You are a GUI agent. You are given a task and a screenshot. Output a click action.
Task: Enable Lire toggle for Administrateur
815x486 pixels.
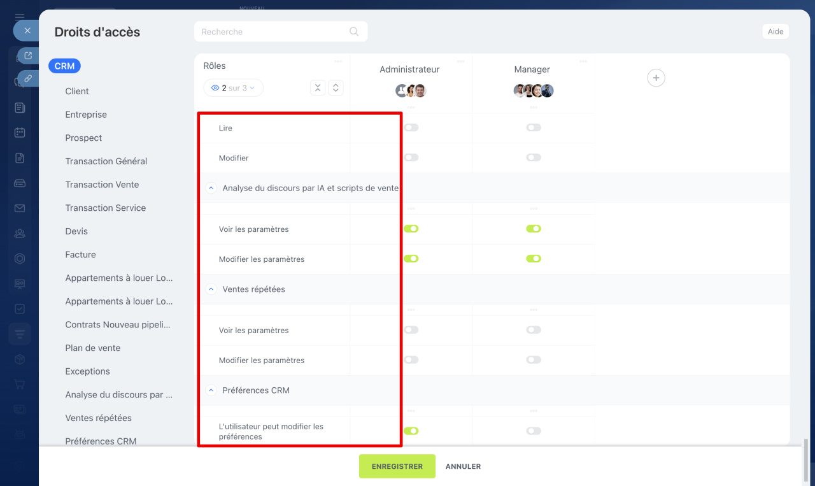[411, 127]
